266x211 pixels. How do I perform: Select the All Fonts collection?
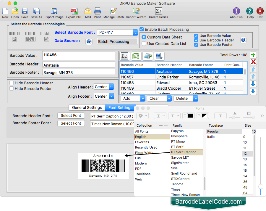coord(142,131)
